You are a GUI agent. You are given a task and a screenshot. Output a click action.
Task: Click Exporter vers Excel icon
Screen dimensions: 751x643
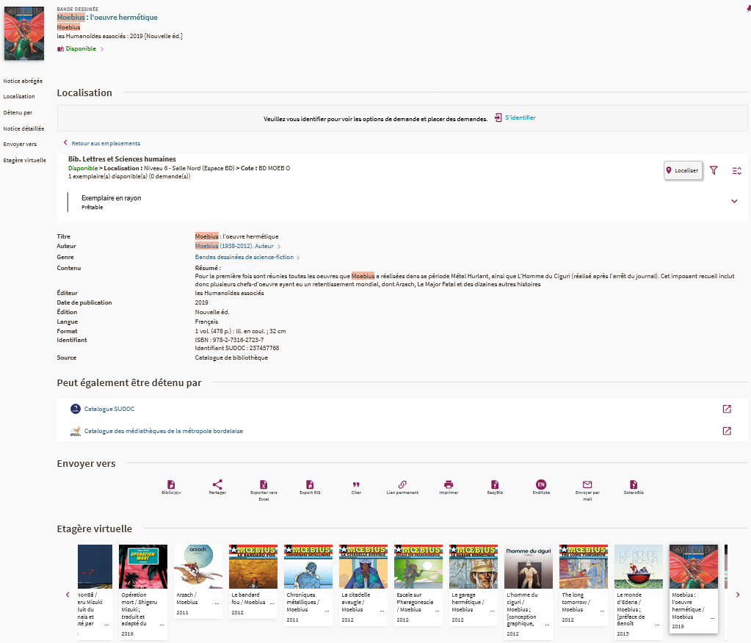click(264, 484)
